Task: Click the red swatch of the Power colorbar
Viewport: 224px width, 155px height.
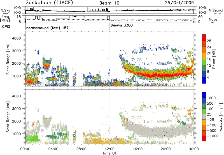Action: click(x=204, y=37)
